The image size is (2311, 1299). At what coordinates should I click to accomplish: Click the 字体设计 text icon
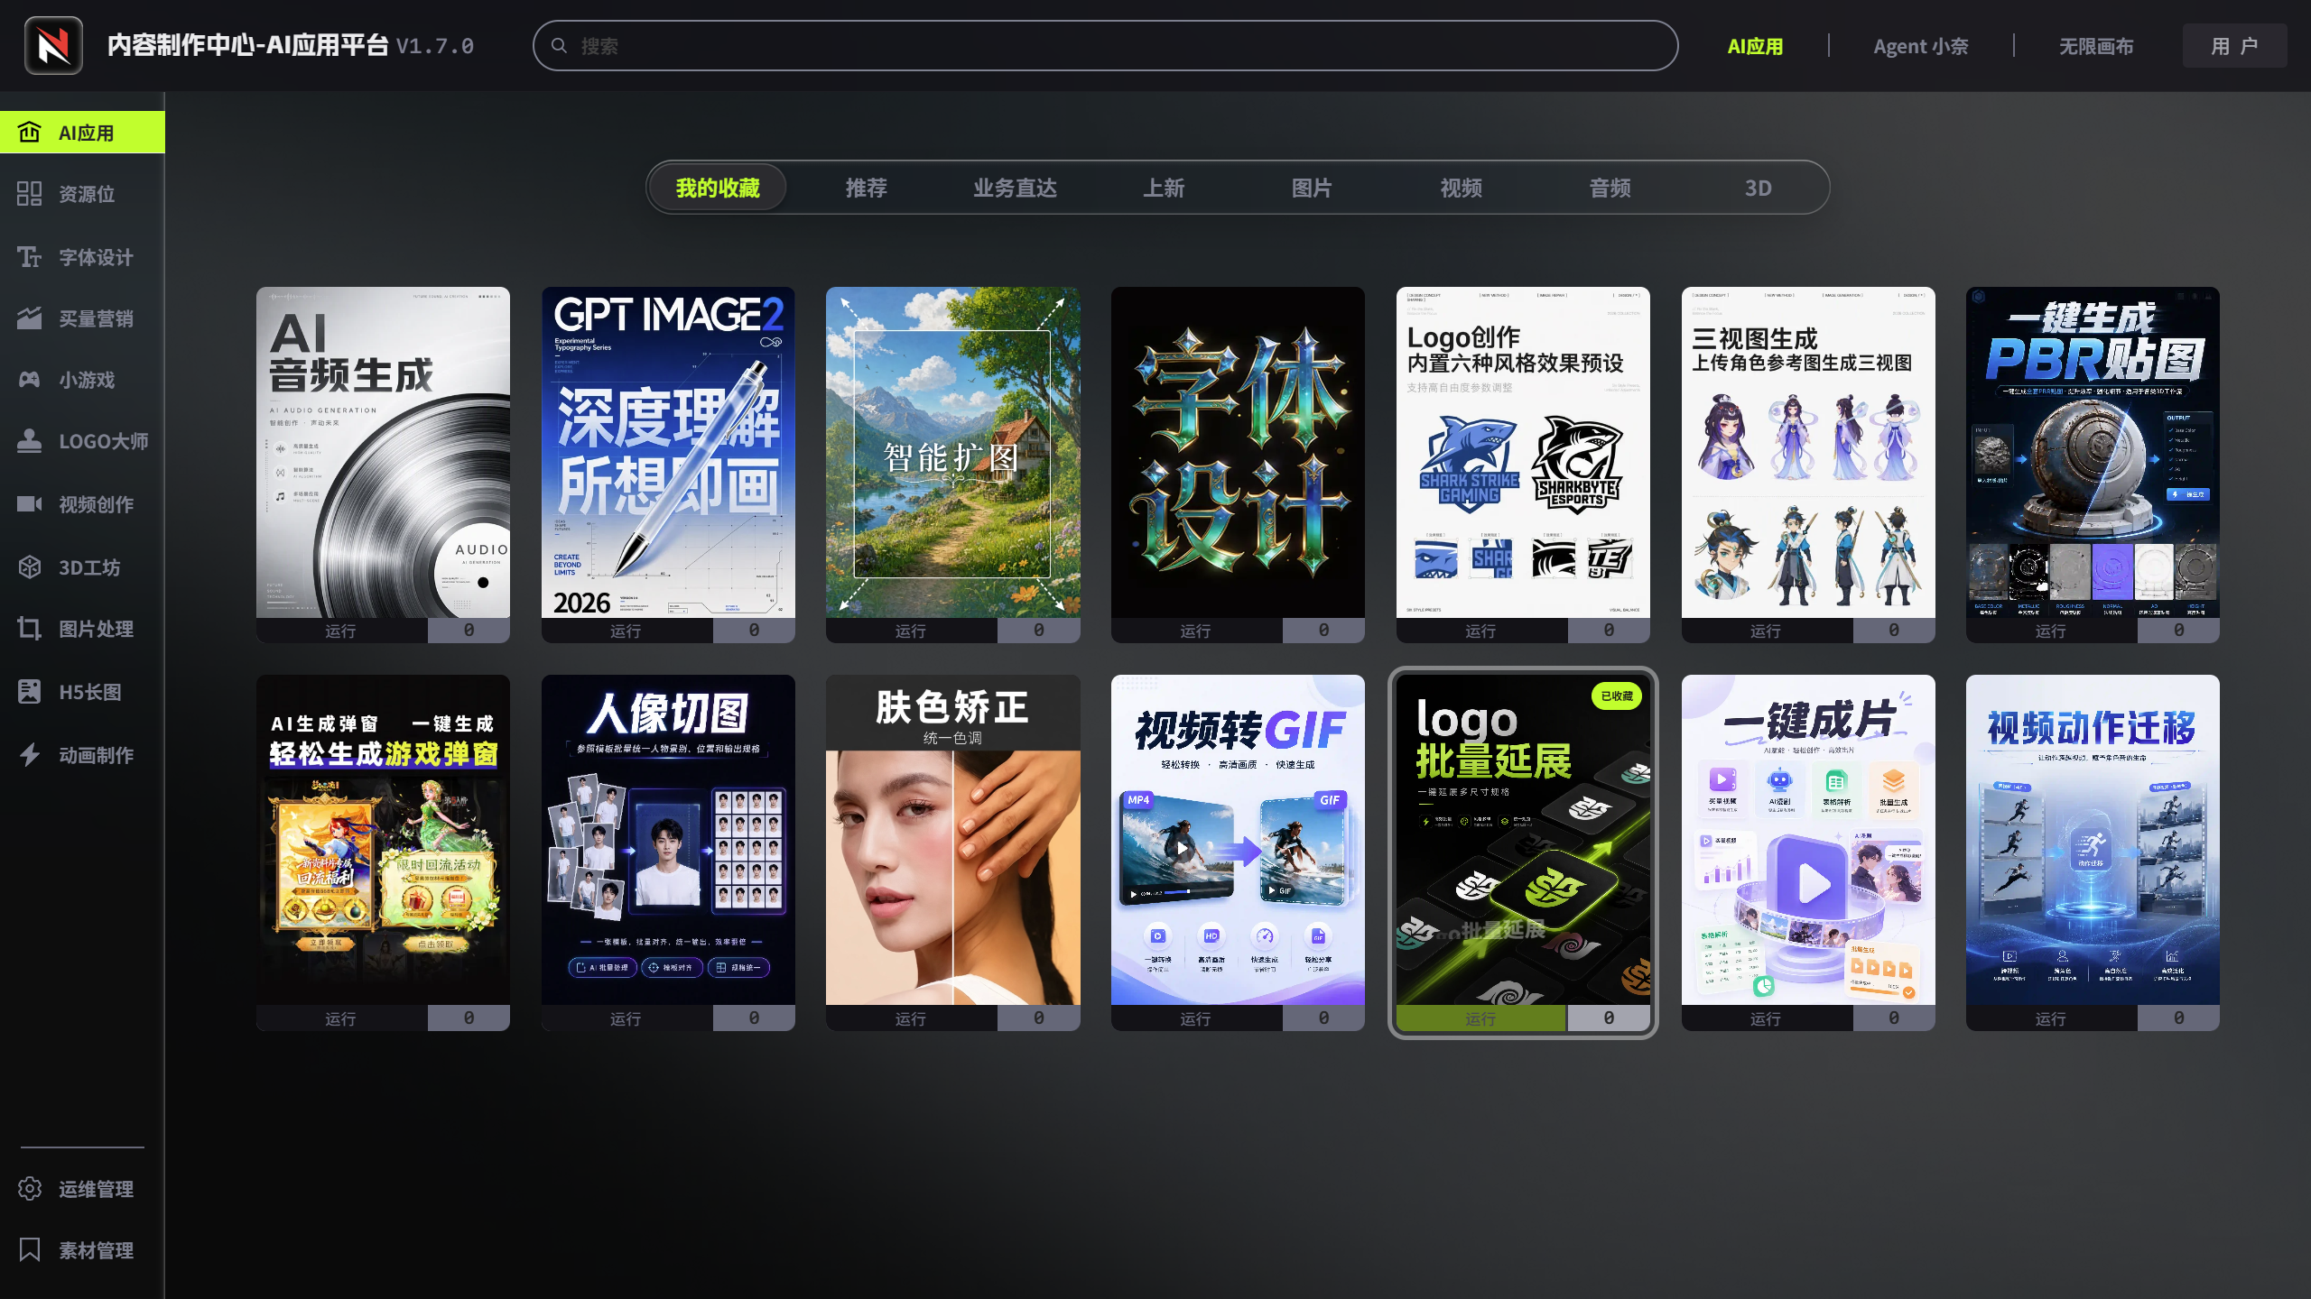click(29, 257)
